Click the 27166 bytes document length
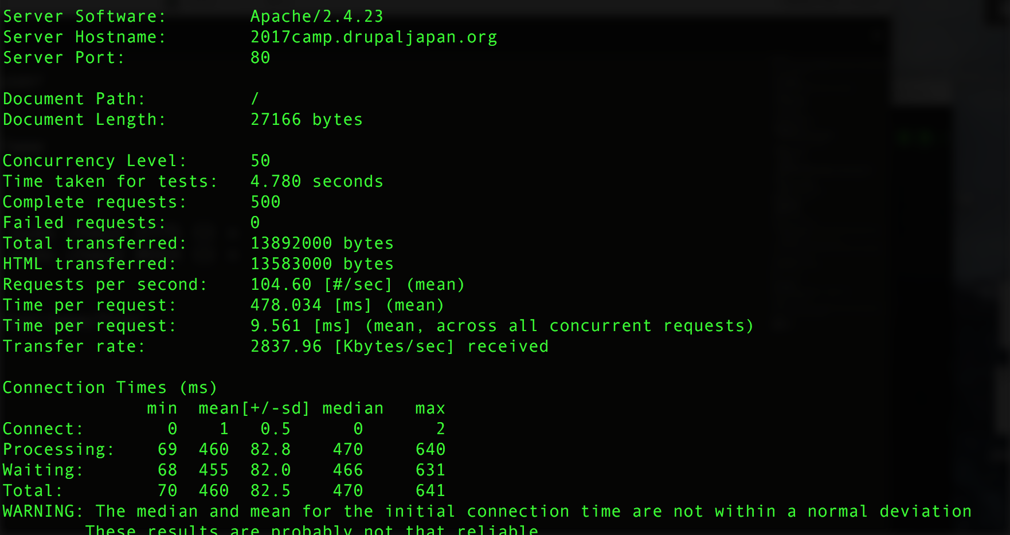The image size is (1010, 535). point(306,120)
